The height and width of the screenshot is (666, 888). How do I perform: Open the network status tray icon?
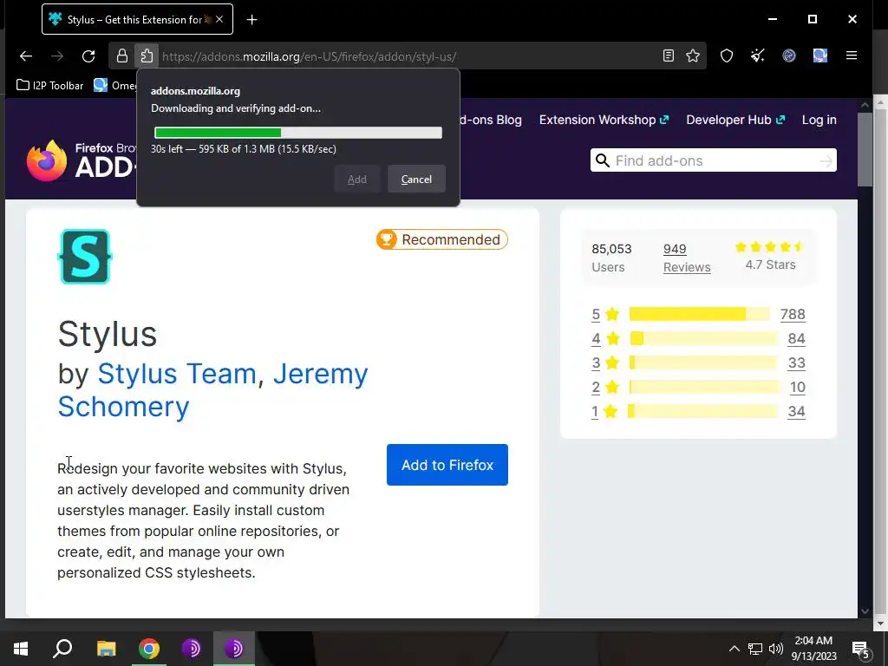pos(755,649)
